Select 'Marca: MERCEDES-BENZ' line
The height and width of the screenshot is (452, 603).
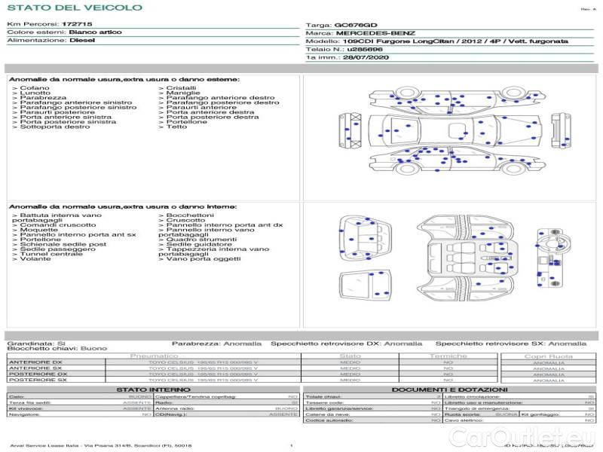coord(360,33)
